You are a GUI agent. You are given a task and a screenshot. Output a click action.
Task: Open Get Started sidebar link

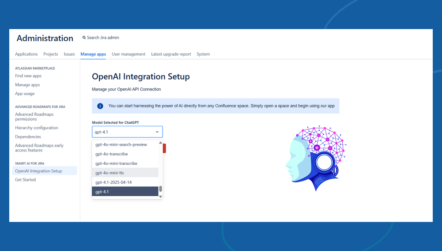coord(25,179)
